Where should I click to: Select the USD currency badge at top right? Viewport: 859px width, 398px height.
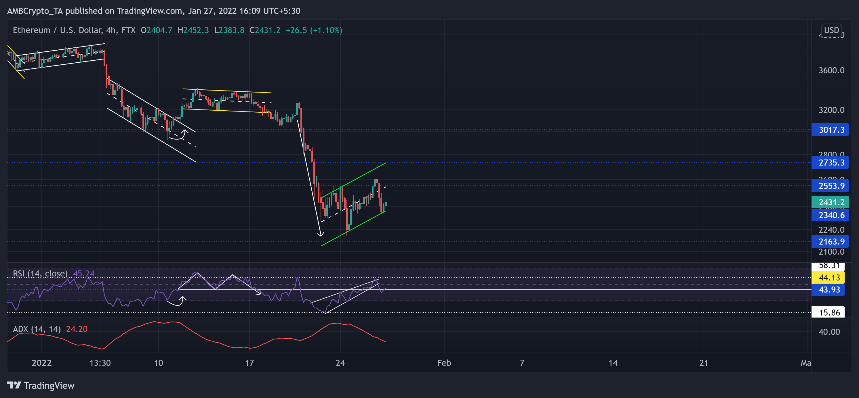click(x=832, y=30)
